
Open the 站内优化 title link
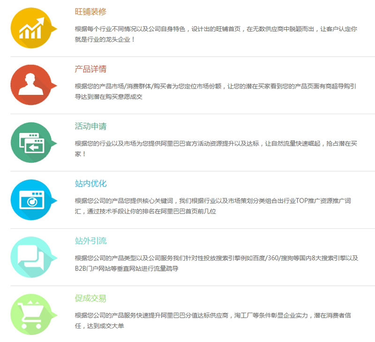[x=90, y=184]
